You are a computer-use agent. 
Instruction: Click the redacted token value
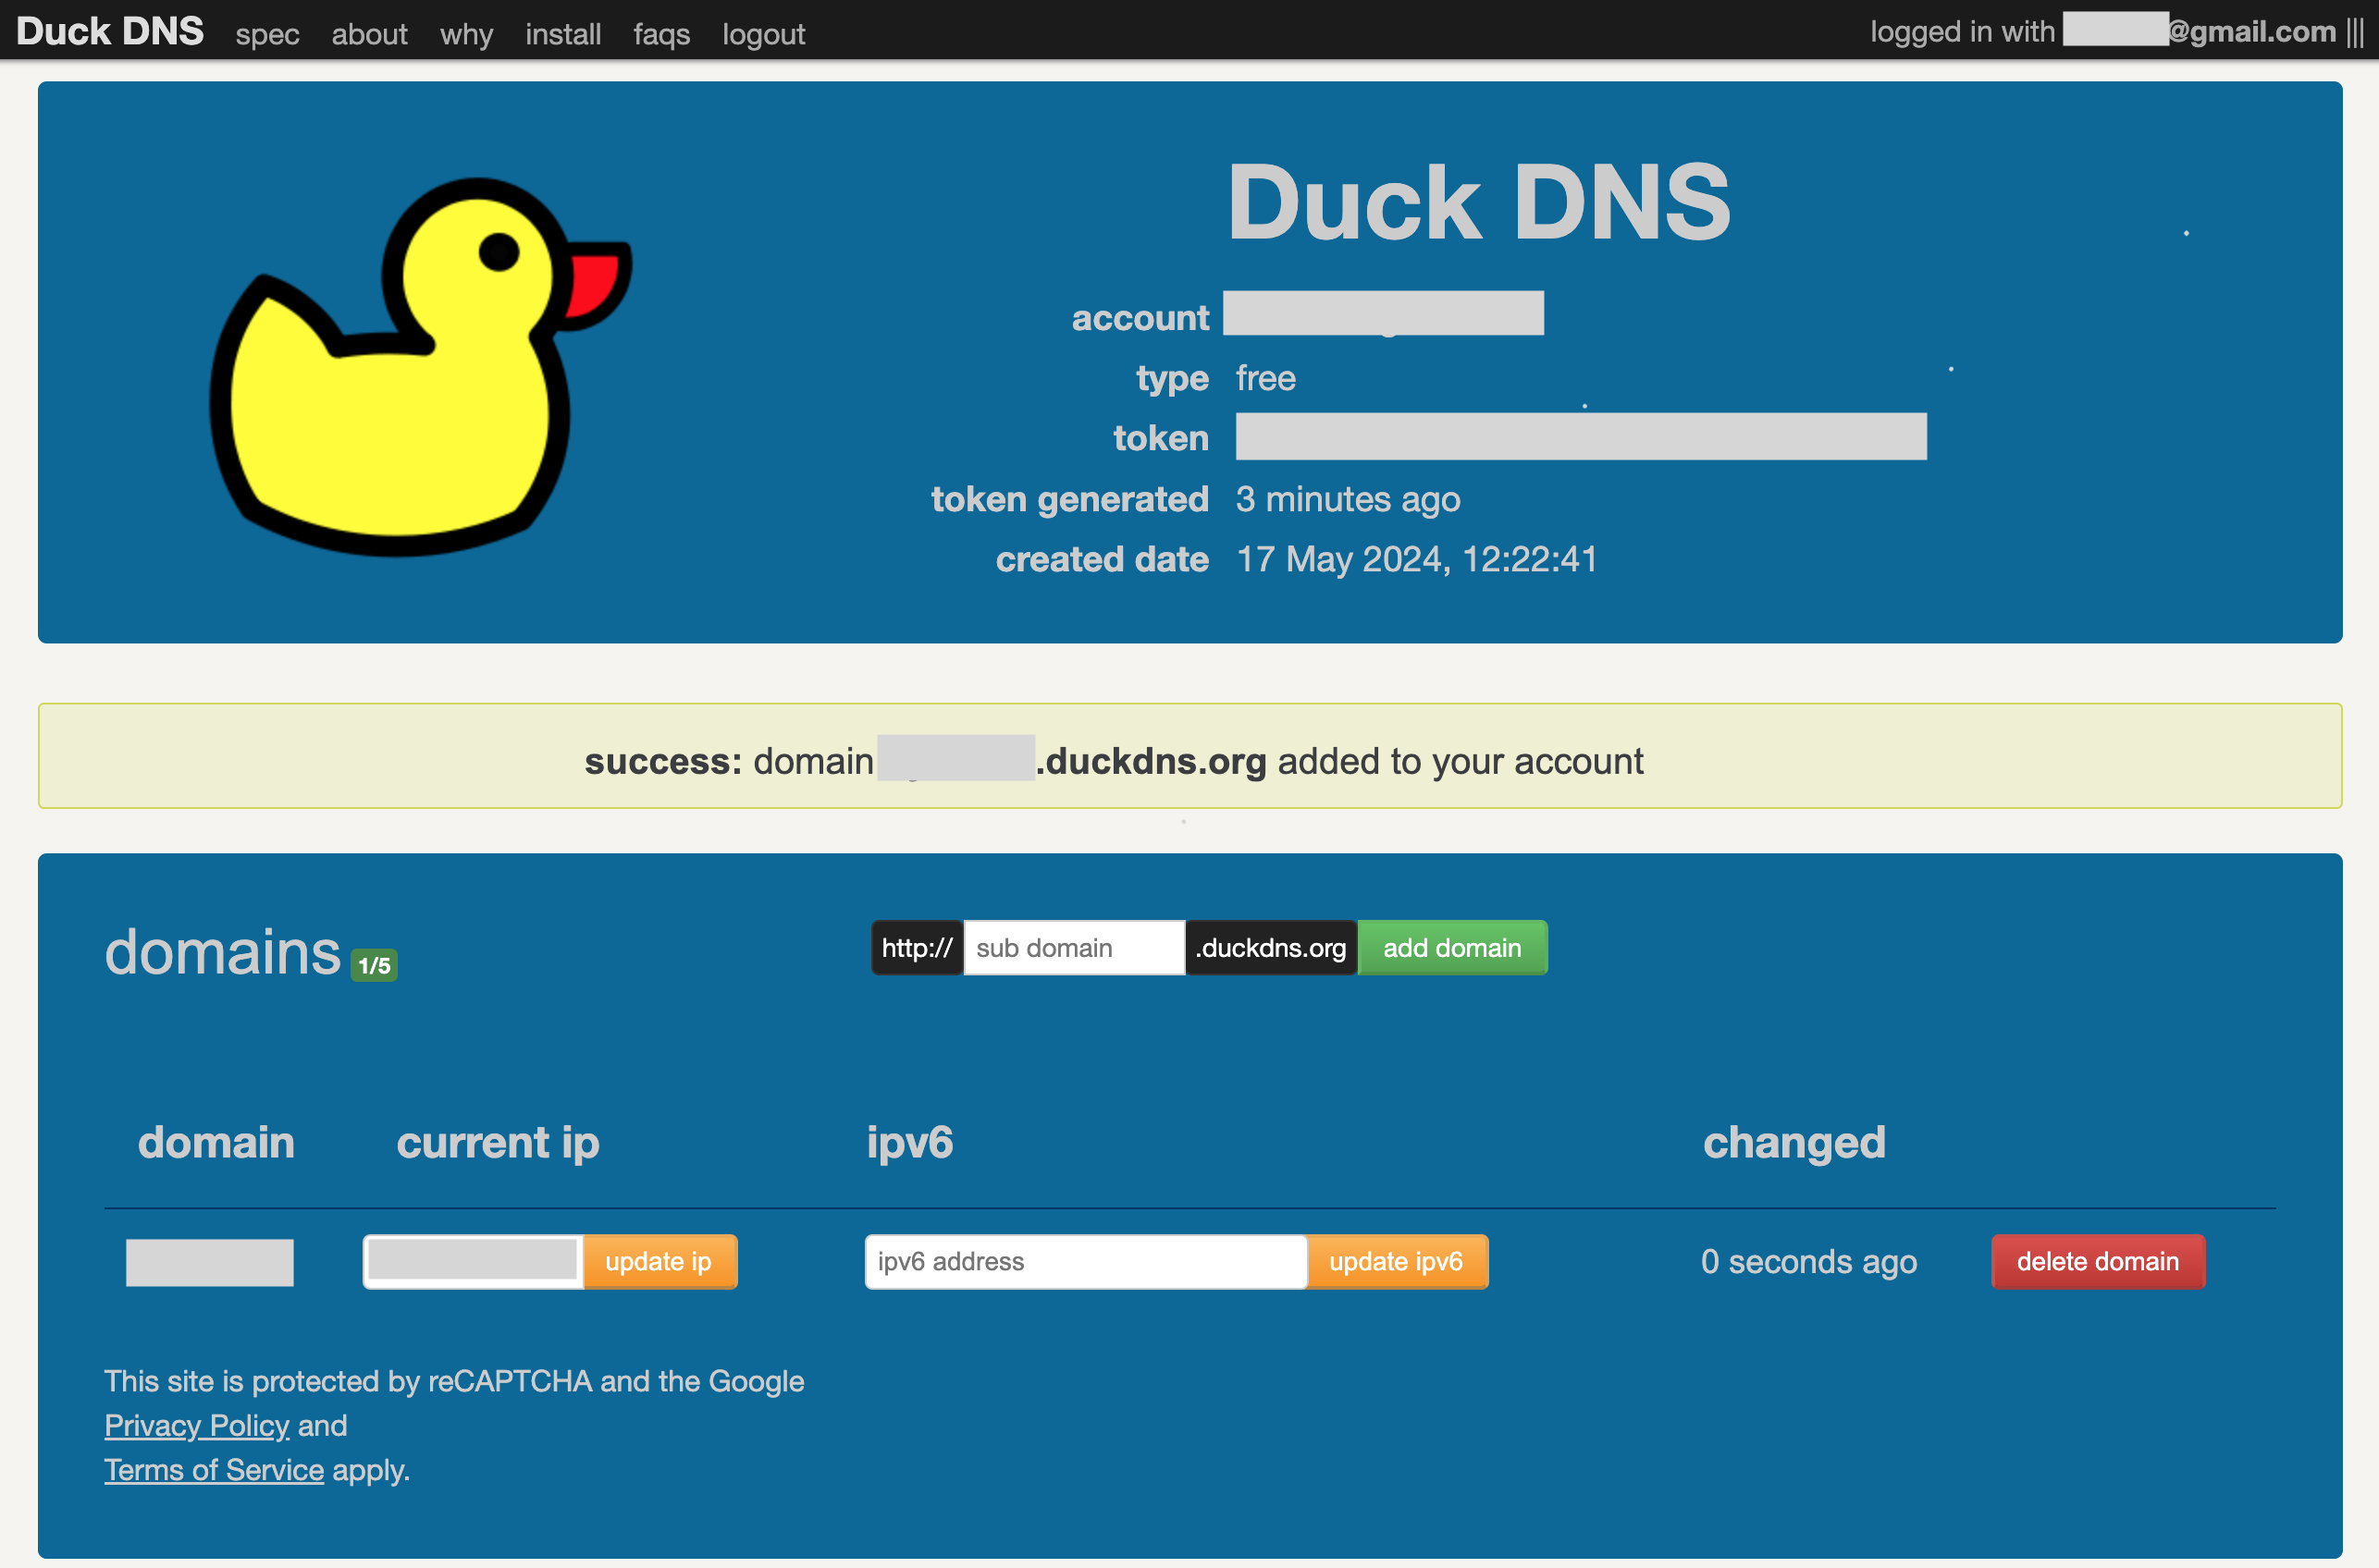click(1581, 437)
